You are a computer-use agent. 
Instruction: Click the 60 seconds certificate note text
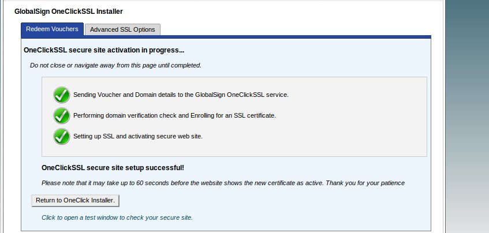(x=223, y=183)
